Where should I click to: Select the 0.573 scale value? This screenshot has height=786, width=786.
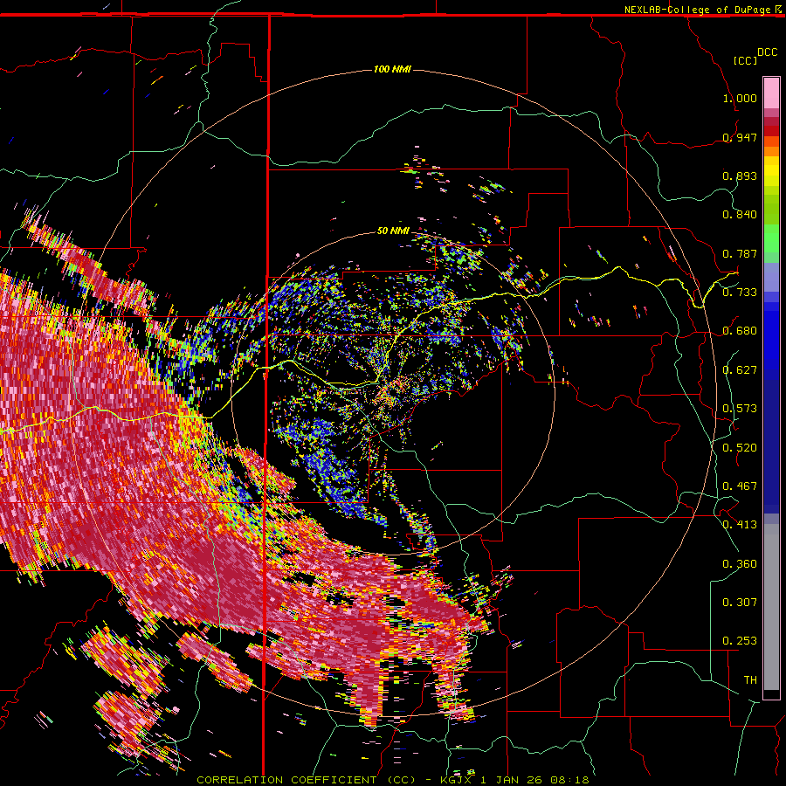point(740,409)
